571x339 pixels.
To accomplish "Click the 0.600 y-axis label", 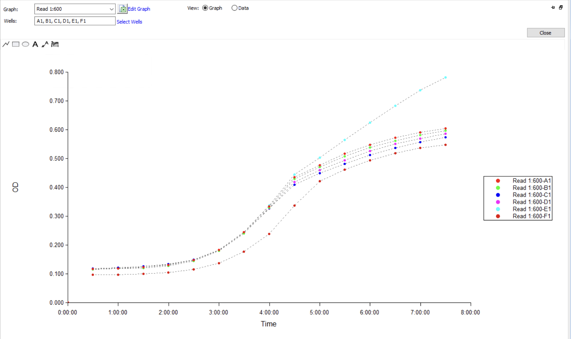I will pos(57,130).
